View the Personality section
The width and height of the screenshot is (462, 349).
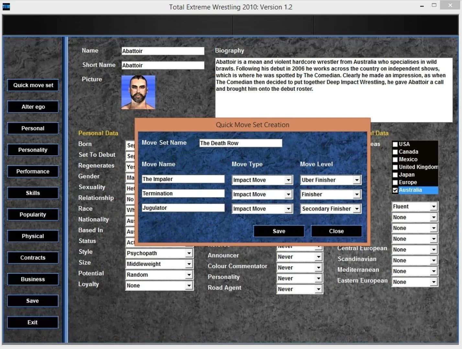pyautogui.click(x=33, y=150)
